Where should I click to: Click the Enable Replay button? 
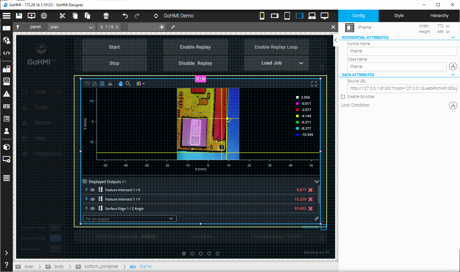click(195, 47)
